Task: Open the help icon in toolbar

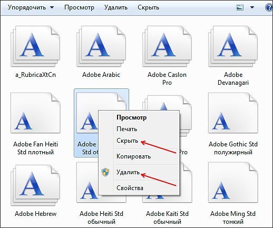Action: 269,7
